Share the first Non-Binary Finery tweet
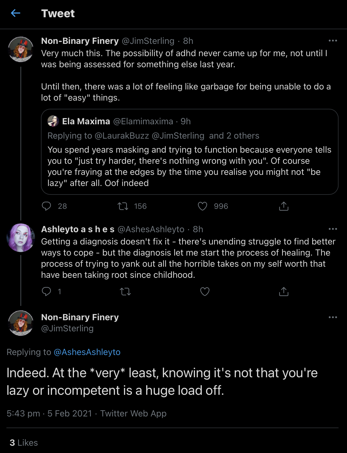347x453 pixels. click(x=284, y=206)
